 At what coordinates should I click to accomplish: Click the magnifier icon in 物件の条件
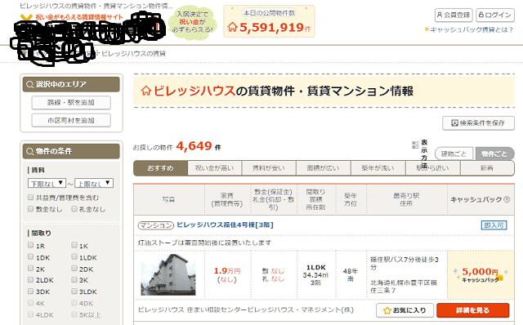(x=29, y=152)
